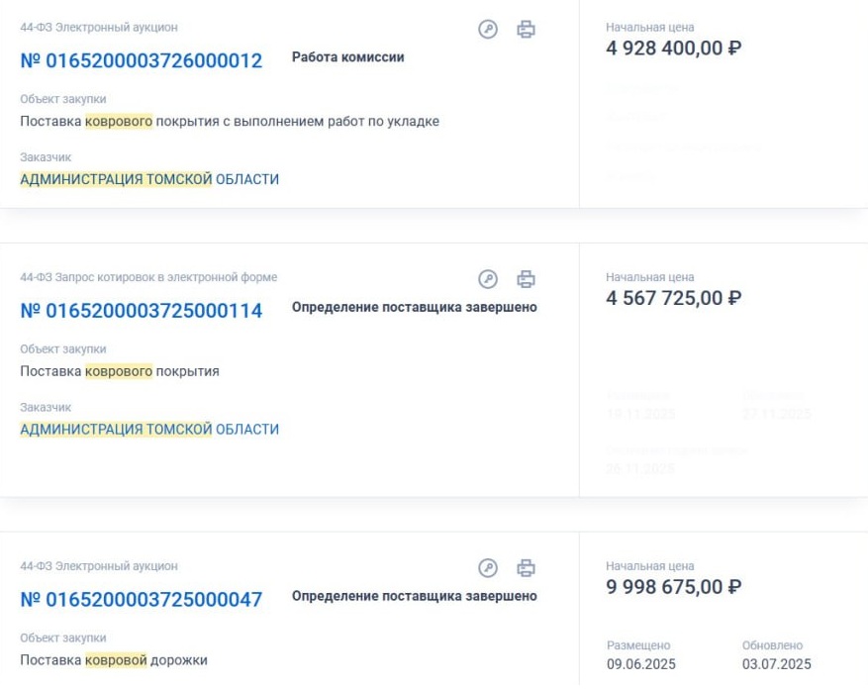
Task: Print the purchase card №0165200003725000047
Action: [527, 568]
